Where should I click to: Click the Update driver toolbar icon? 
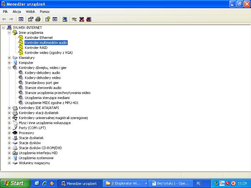click(x=74, y=19)
